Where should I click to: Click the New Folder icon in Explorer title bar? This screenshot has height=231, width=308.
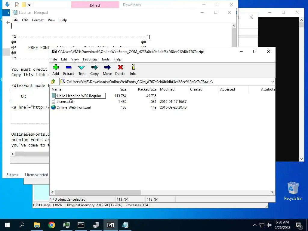24,5
